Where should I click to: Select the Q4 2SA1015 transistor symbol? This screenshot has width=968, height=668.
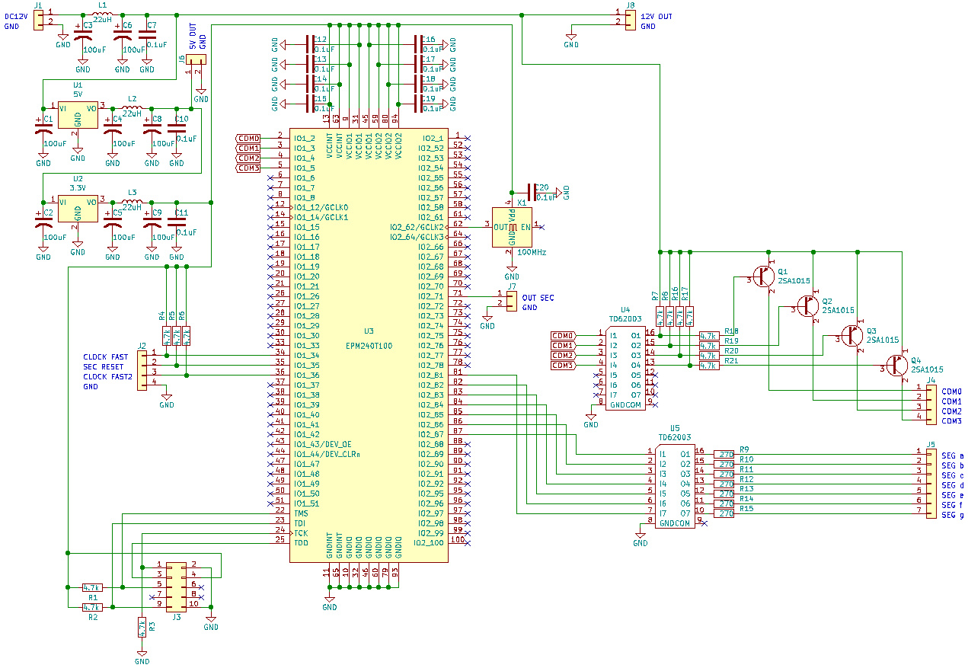point(897,368)
